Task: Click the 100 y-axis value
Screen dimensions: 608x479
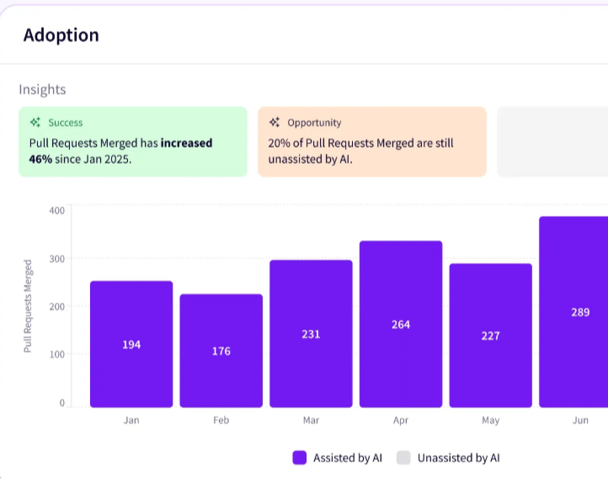Action: pos(57,354)
